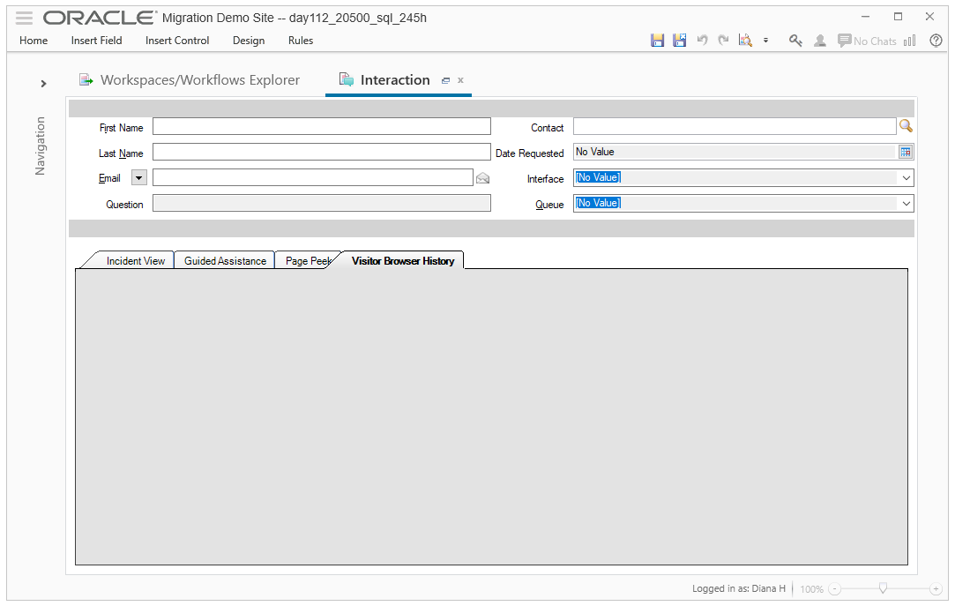The height and width of the screenshot is (606, 955).
Task: Click the zoom slider handle in status bar
Action: (x=883, y=588)
